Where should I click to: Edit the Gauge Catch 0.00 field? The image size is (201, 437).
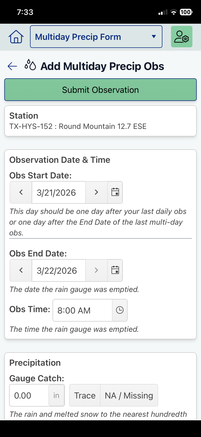[29, 396]
